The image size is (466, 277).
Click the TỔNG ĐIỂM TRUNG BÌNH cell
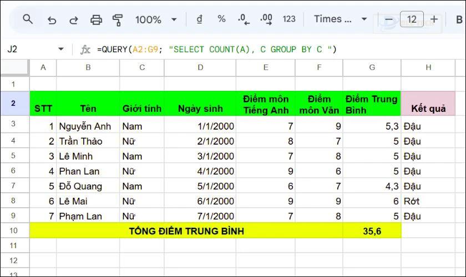coord(186,231)
